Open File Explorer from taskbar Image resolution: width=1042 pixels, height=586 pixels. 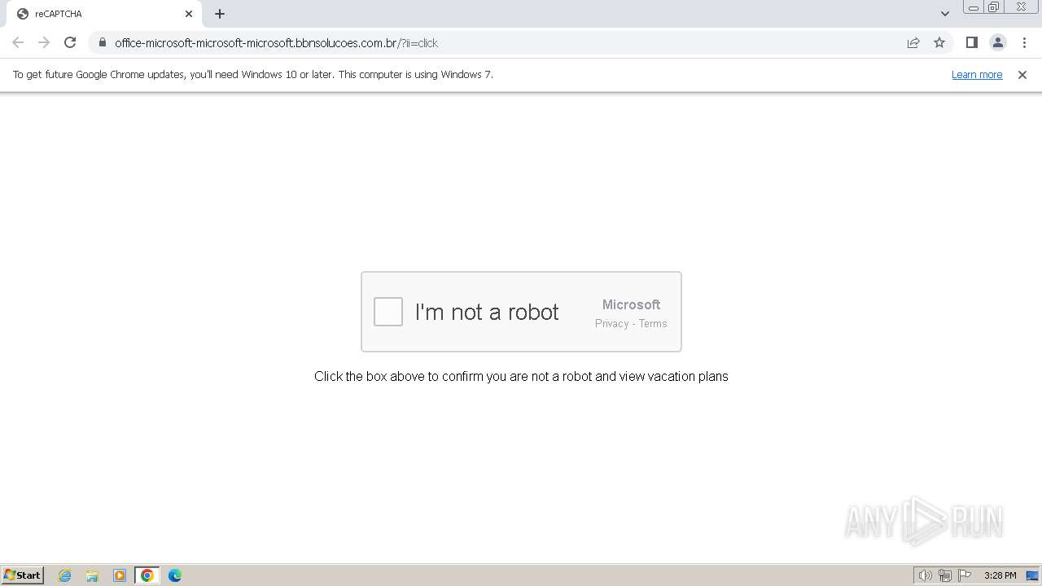(x=92, y=575)
